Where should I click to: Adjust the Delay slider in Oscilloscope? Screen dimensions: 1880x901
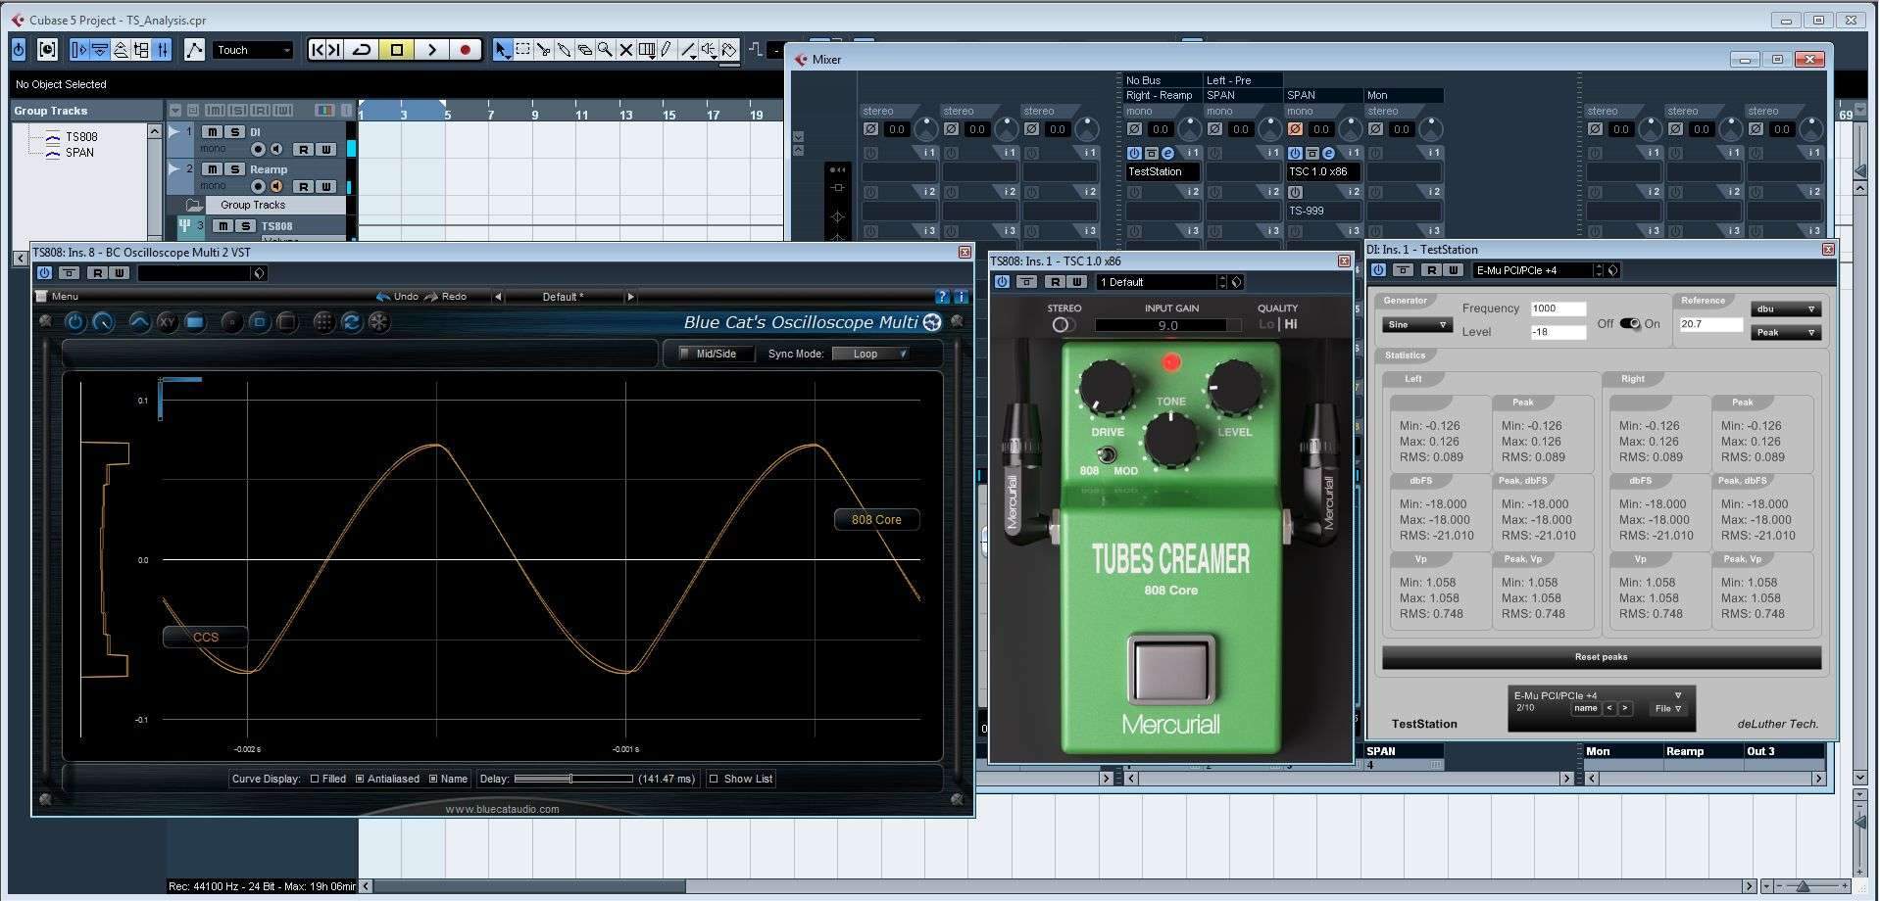click(571, 780)
